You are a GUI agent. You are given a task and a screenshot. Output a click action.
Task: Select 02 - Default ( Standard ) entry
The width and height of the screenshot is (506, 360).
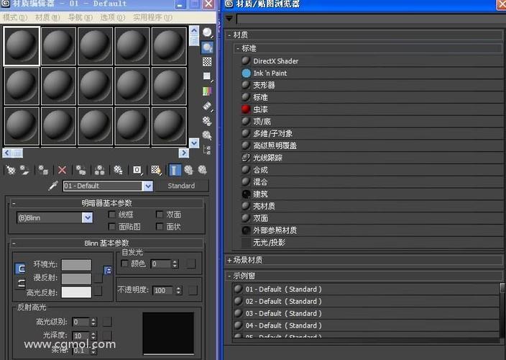pyautogui.click(x=366, y=302)
